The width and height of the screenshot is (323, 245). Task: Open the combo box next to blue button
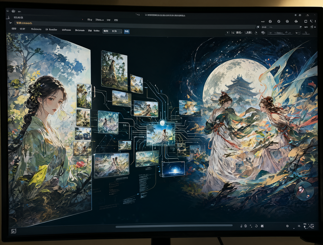112,31
